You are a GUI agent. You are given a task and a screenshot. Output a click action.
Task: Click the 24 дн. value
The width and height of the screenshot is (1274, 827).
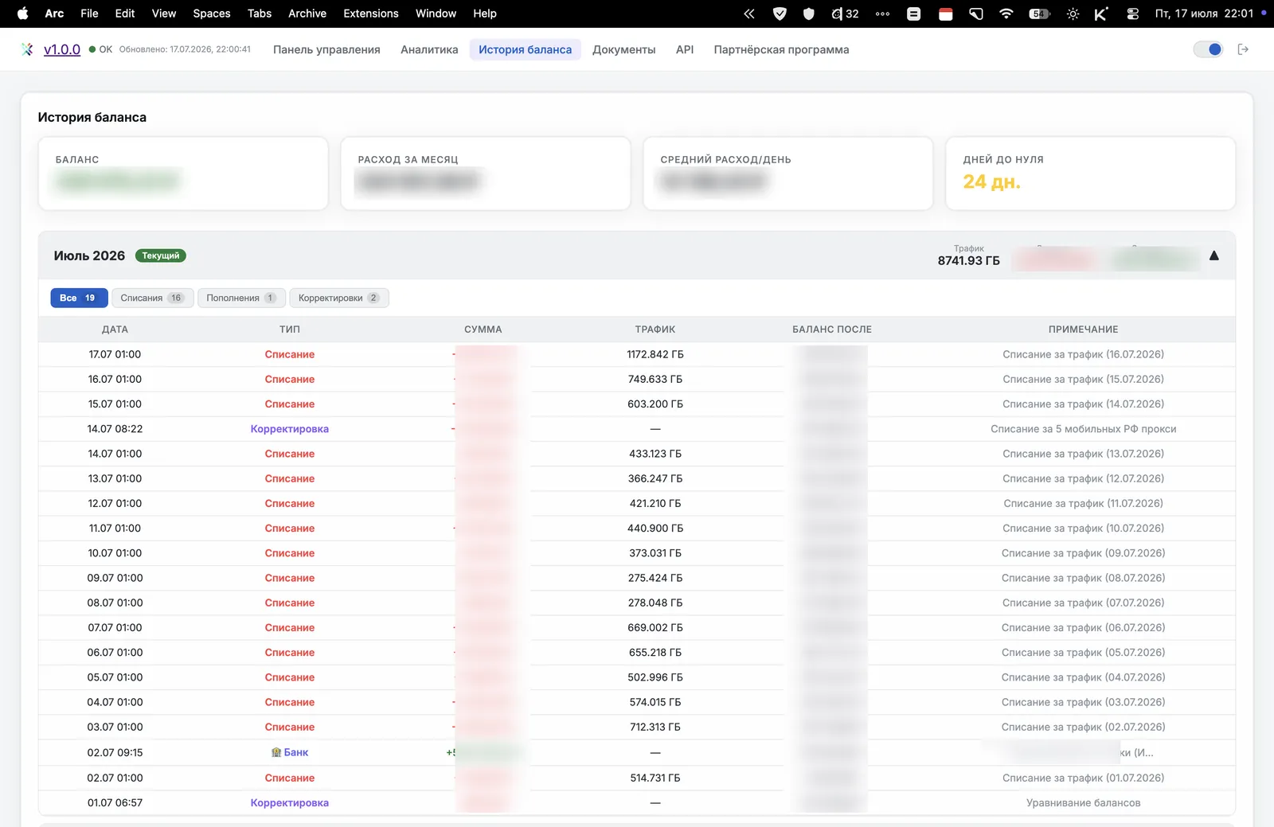click(991, 181)
